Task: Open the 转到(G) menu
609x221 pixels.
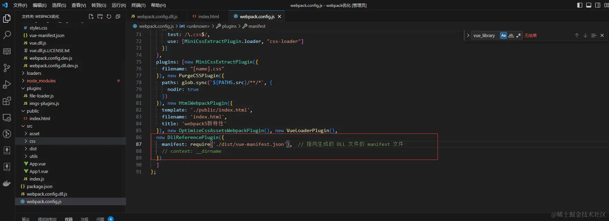Action: [x=99, y=5]
